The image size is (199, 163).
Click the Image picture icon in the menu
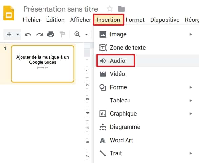coord(103,34)
